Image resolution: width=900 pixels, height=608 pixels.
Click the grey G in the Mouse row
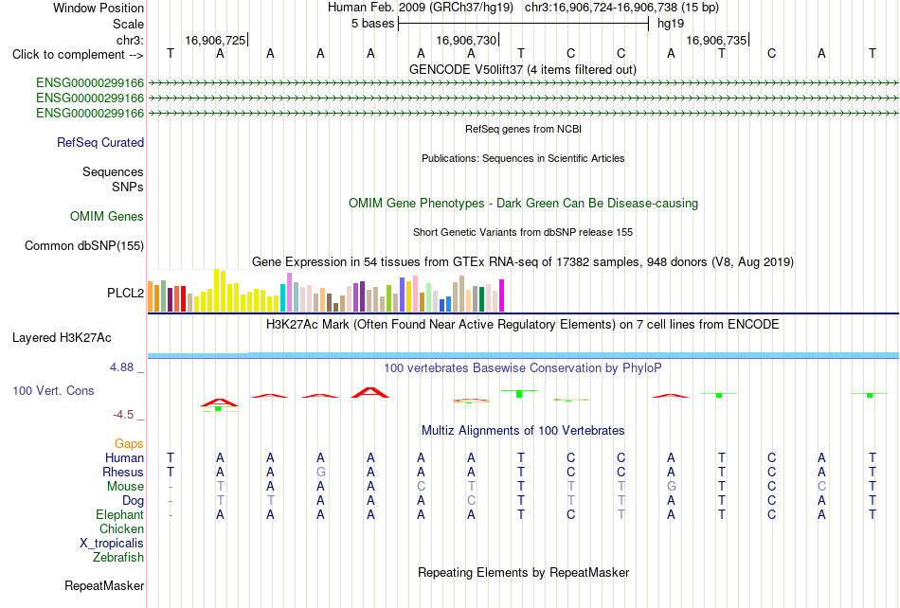[x=671, y=487]
